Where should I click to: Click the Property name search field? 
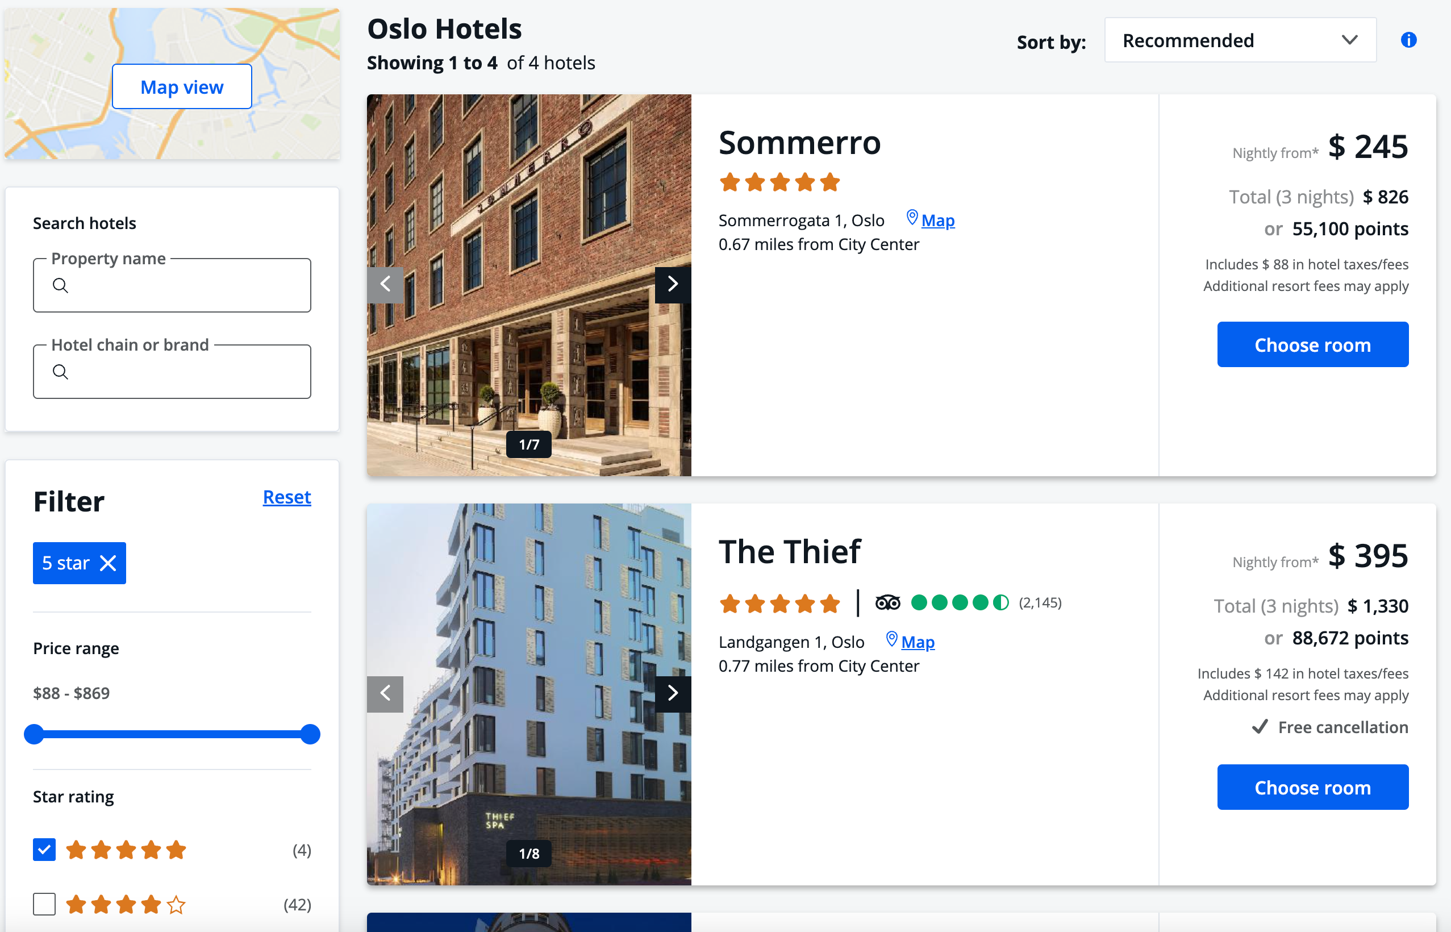click(x=172, y=285)
